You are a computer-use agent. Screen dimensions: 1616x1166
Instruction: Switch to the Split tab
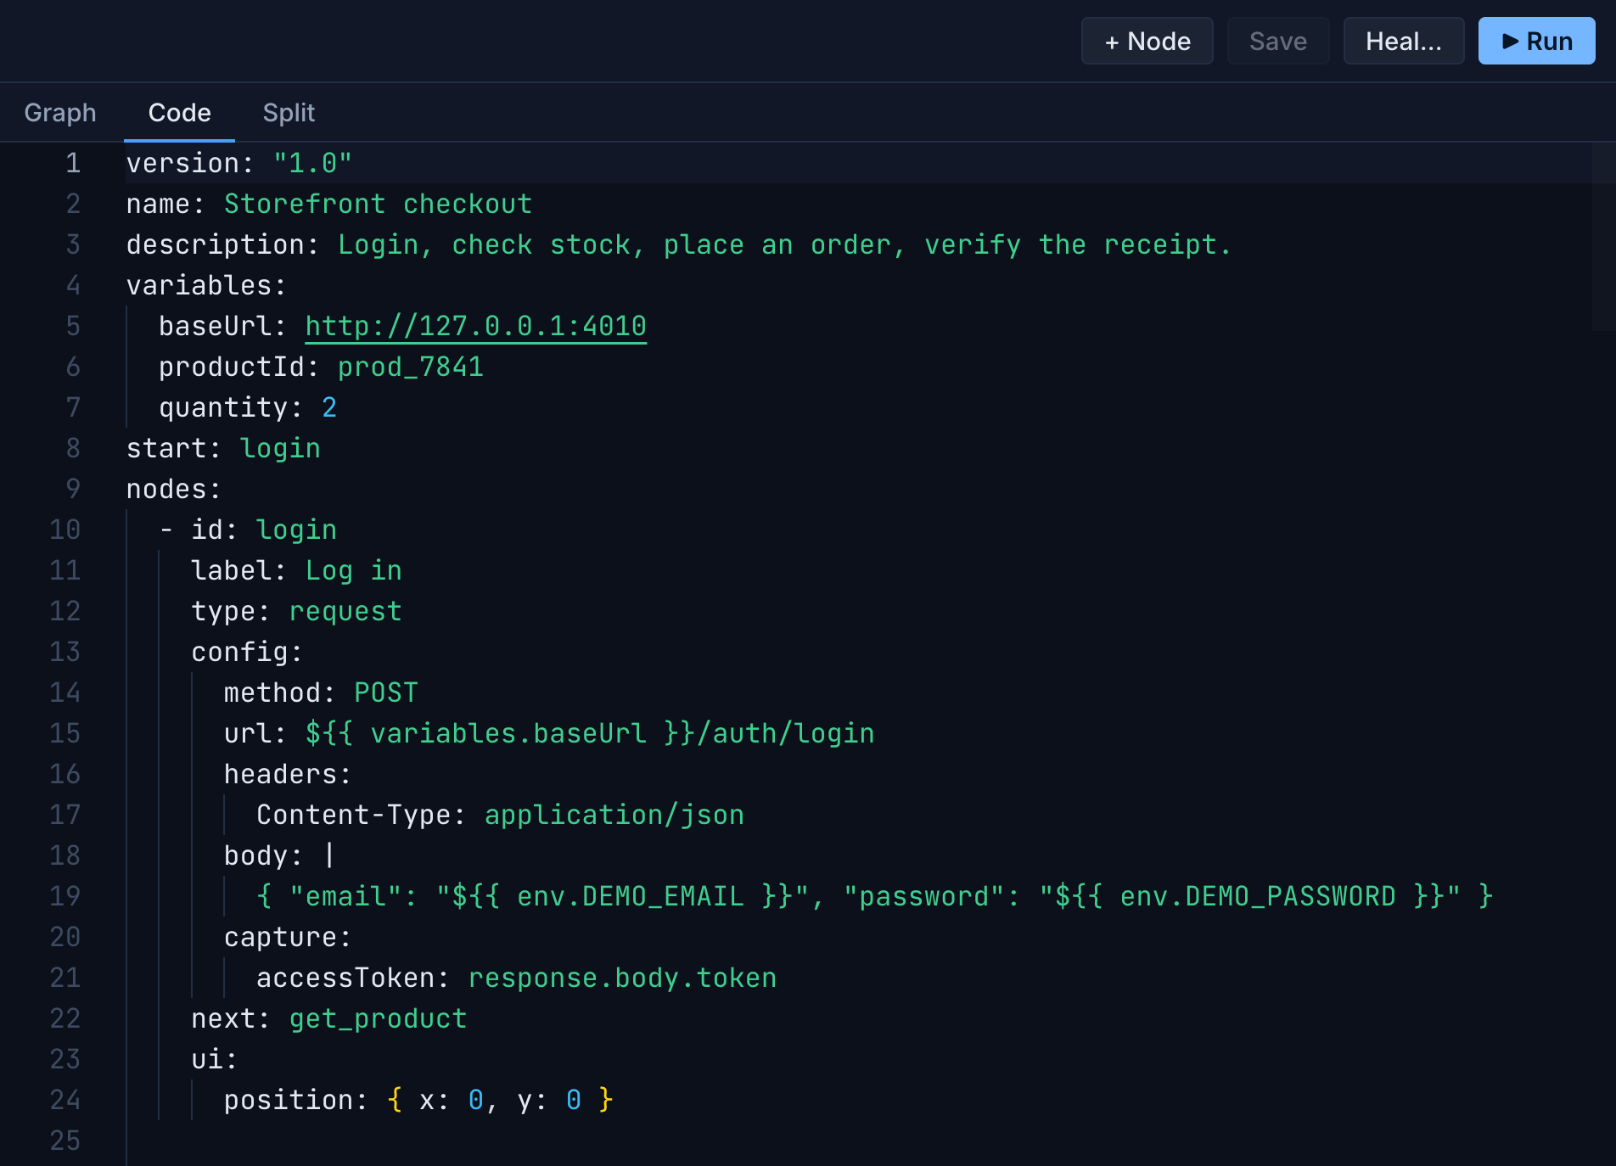(289, 112)
